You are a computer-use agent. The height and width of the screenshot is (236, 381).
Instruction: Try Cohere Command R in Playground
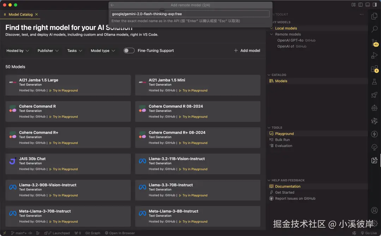[x=64, y=117]
